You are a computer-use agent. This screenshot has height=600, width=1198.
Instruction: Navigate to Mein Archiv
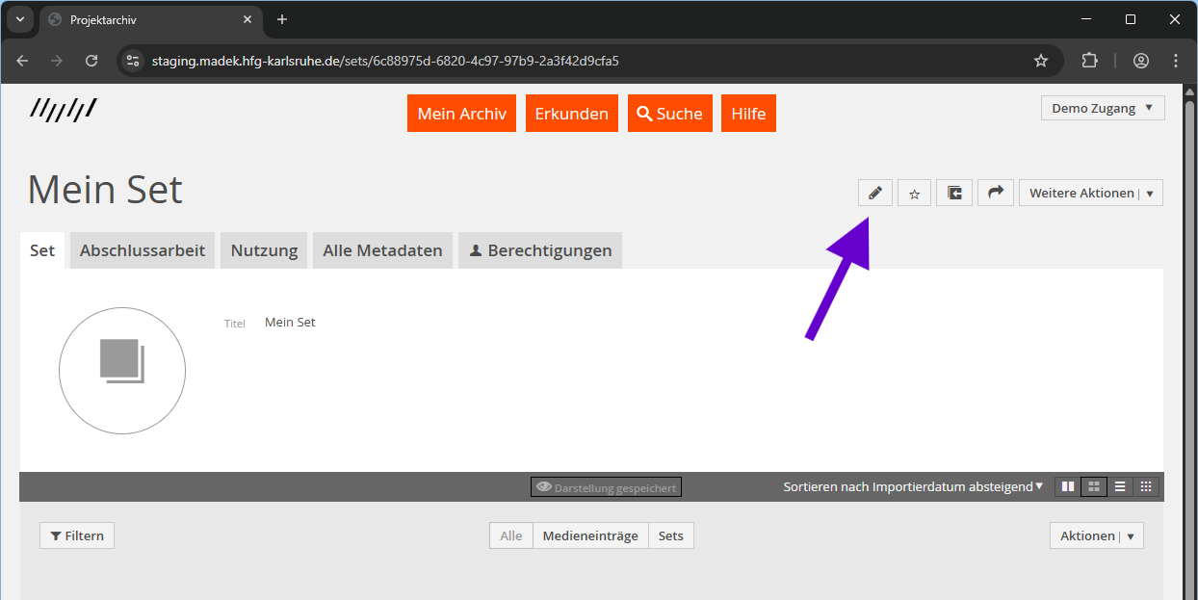tap(461, 113)
